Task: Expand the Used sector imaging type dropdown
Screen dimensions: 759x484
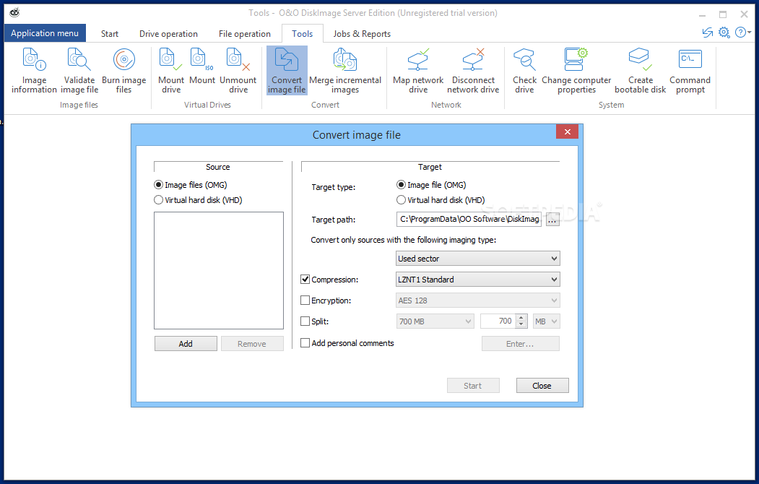Action: click(x=478, y=259)
